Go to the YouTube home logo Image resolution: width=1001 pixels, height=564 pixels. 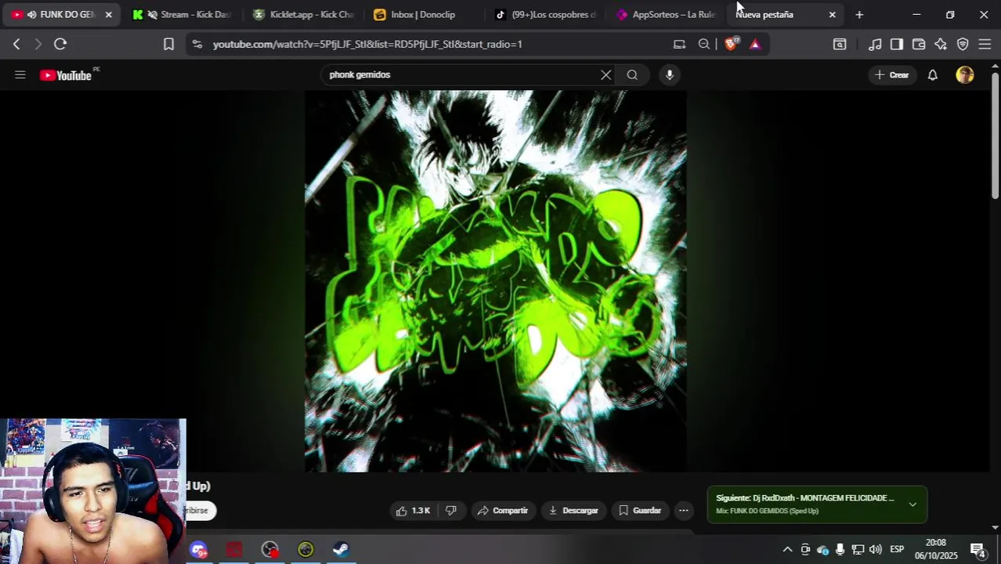[66, 75]
